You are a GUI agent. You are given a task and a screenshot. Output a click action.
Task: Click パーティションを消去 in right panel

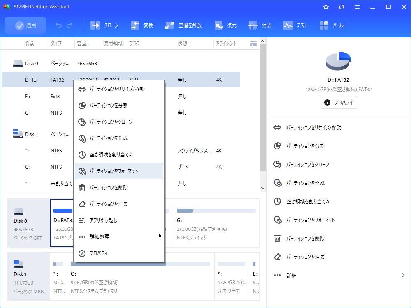pos(299,257)
